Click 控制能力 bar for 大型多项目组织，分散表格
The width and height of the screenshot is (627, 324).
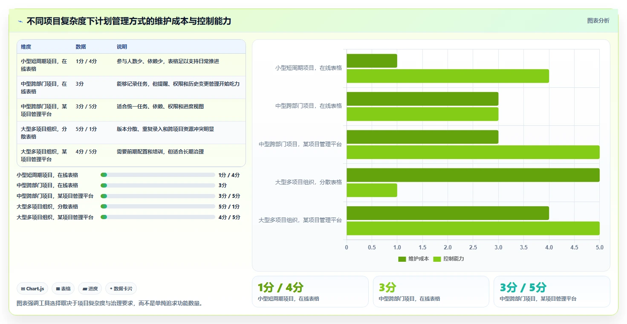[372, 190]
